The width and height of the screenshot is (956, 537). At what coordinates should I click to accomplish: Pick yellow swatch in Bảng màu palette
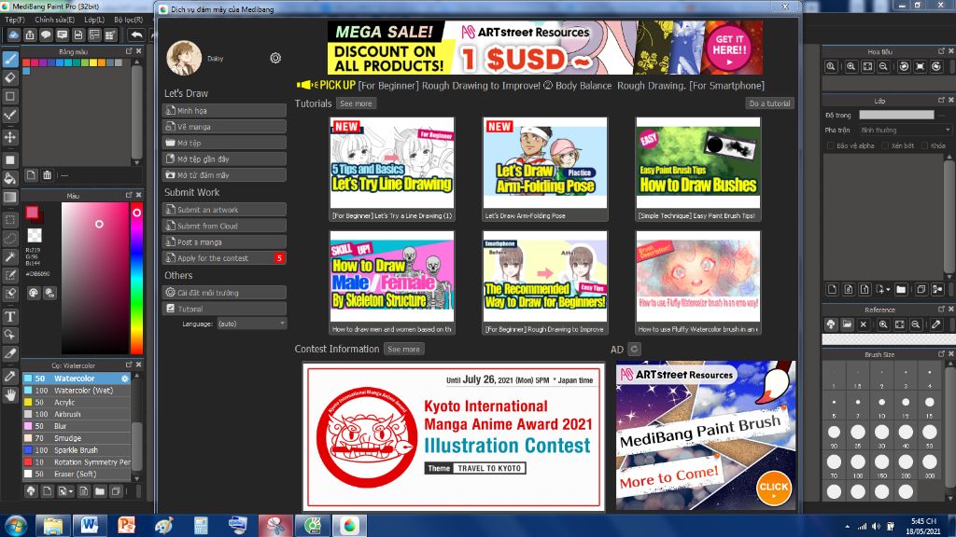[93, 62]
